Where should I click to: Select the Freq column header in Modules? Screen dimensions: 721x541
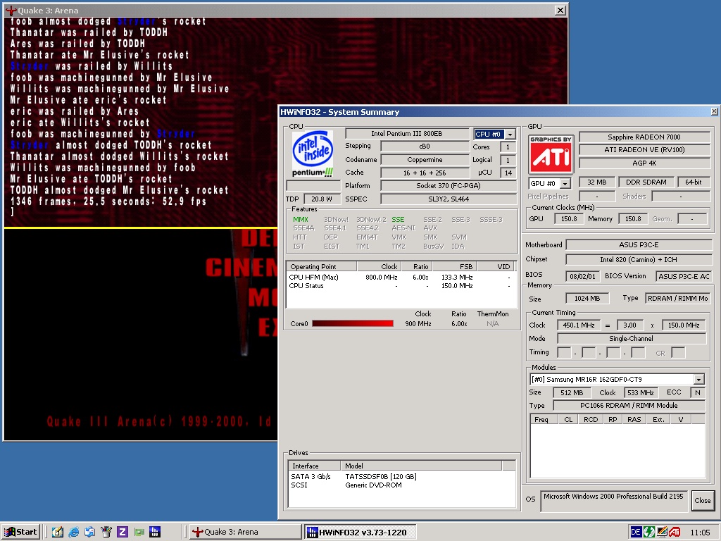[x=542, y=419]
